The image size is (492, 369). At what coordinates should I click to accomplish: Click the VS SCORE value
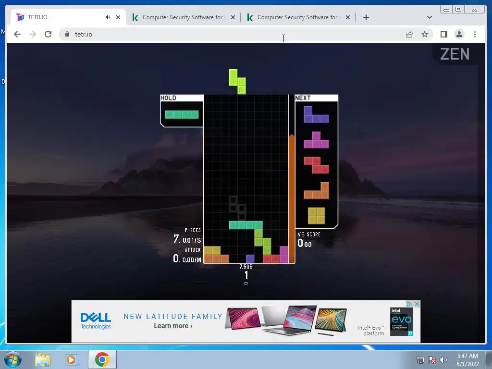click(x=304, y=243)
